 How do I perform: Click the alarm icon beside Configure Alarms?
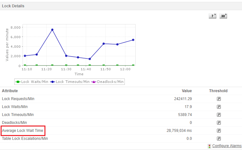209,146
